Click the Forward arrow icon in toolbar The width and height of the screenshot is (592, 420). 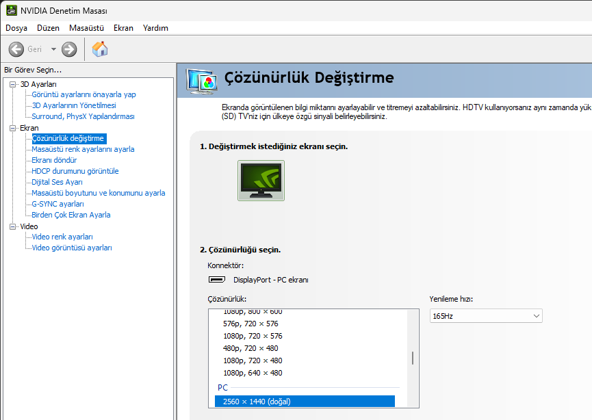tap(69, 49)
